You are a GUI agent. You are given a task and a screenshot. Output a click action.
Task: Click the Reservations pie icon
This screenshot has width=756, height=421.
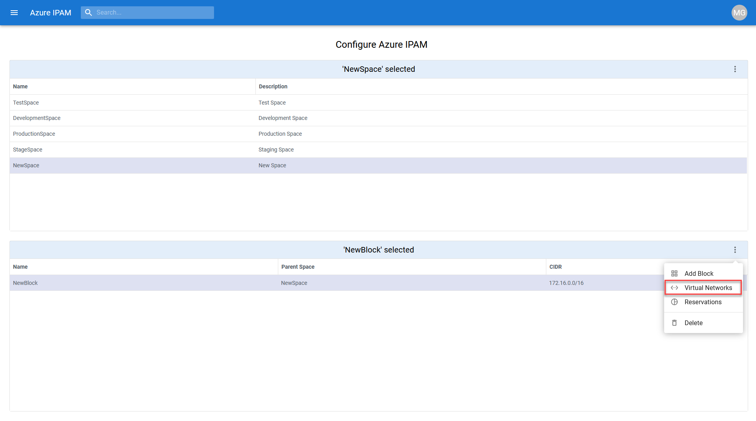(x=674, y=302)
